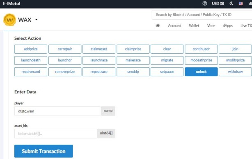Open the help question mark icon
This screenshot has height=159, width=252.
tap(204, 3)
